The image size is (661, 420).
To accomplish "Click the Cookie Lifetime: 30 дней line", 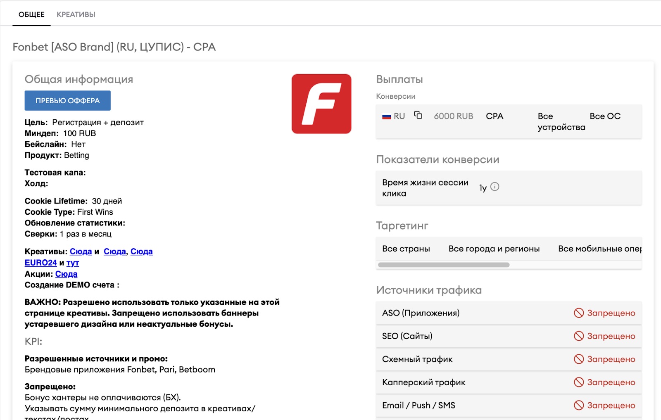I will (73, 201).
